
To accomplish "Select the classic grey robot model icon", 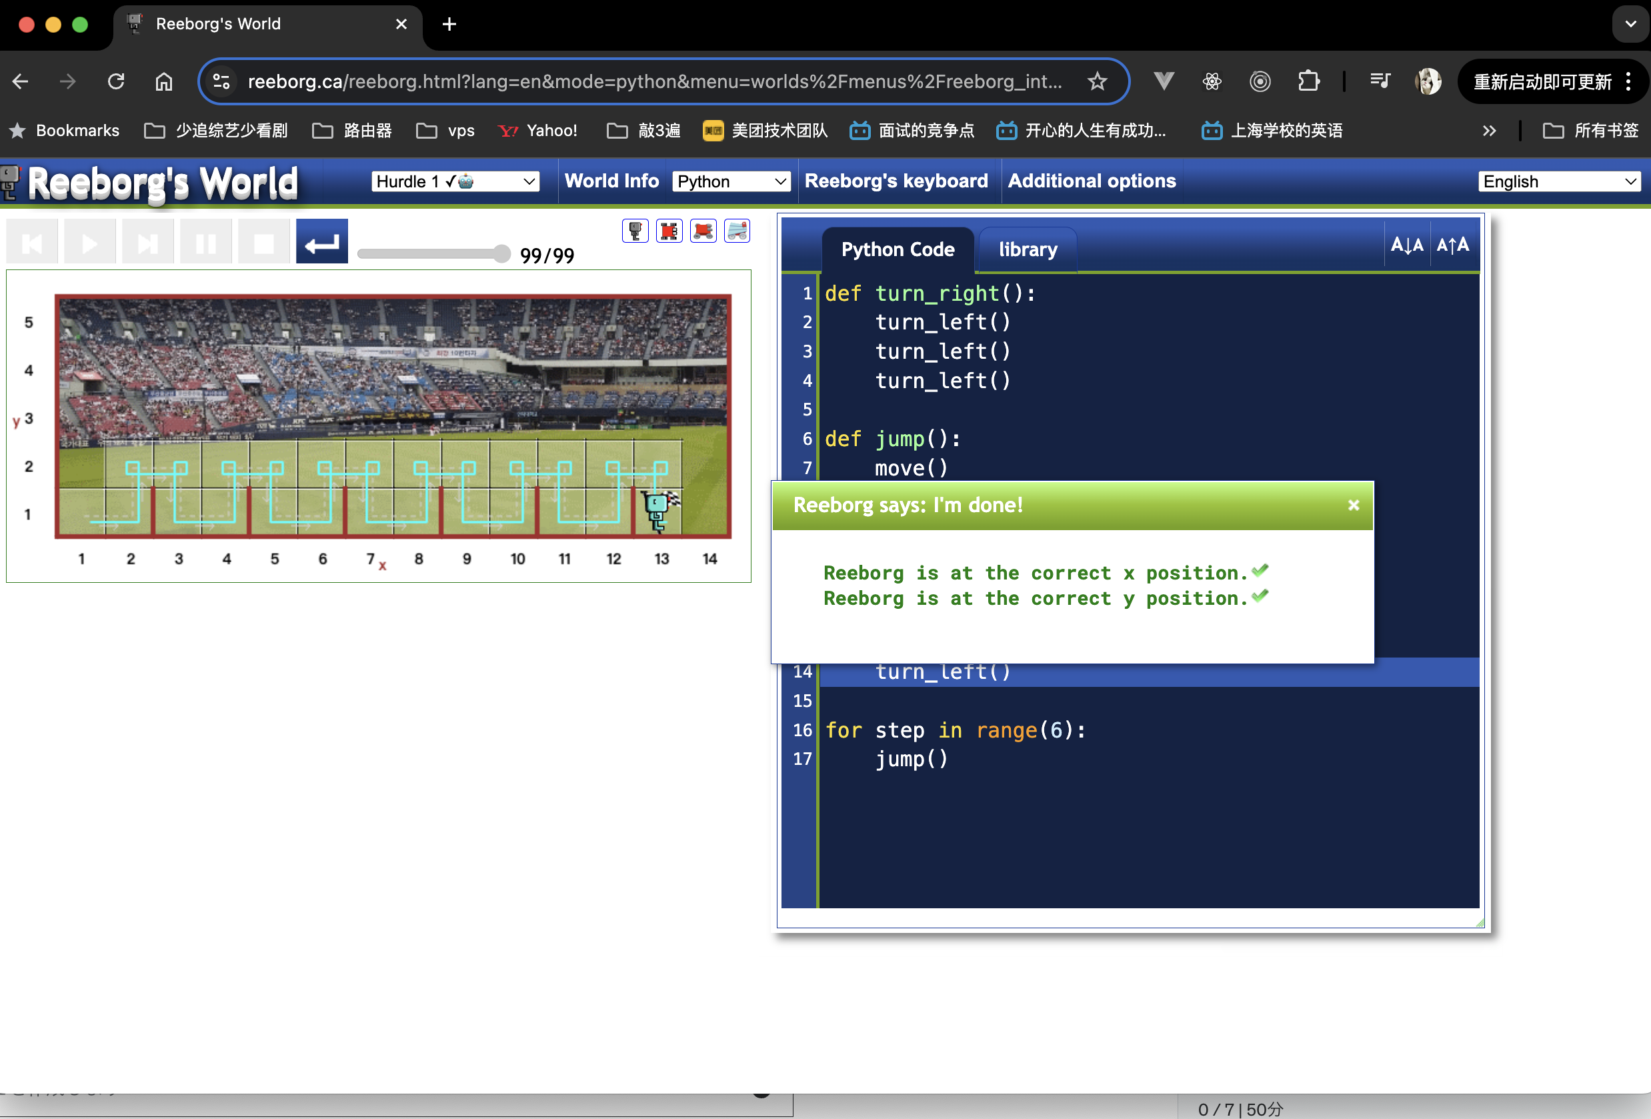I will coord(635,231).
